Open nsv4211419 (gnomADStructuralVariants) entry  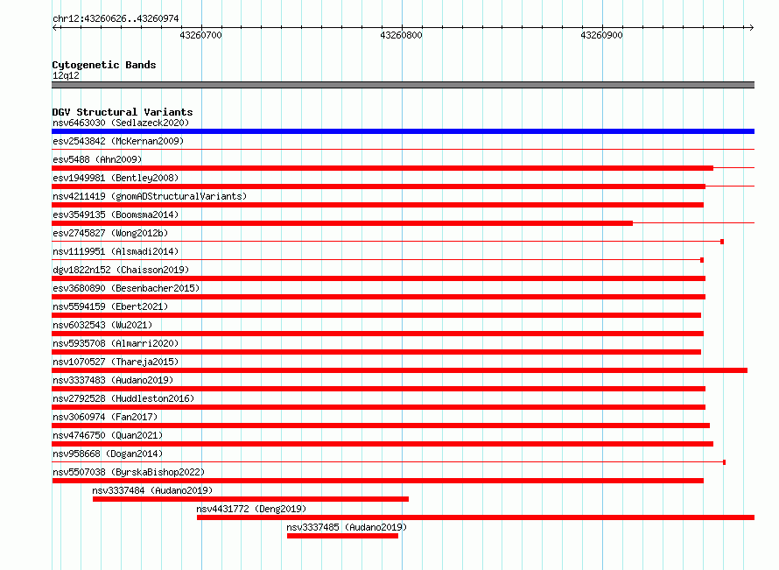click(150, 196)
